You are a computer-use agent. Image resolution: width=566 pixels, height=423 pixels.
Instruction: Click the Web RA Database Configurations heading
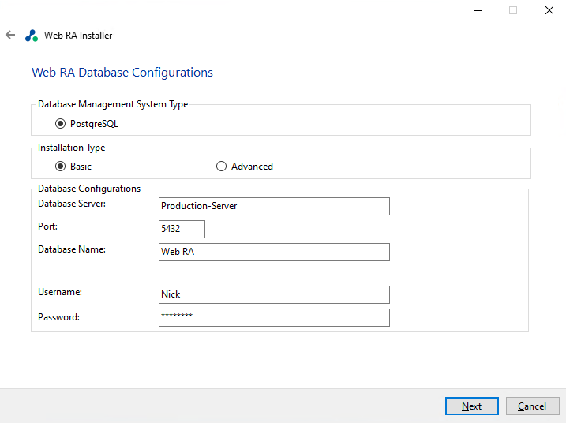(122, 73)
